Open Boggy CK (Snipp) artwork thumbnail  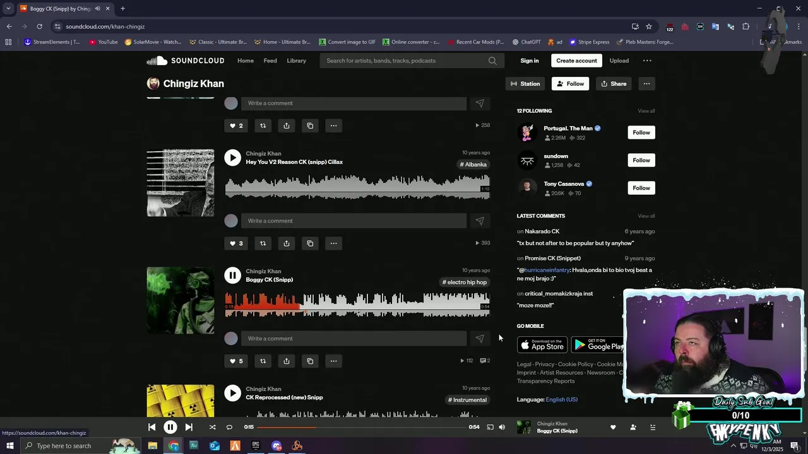pos(181,301)
